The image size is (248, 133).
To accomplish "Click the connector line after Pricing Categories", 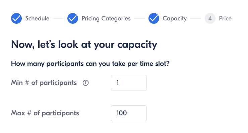I will (139, 18).
